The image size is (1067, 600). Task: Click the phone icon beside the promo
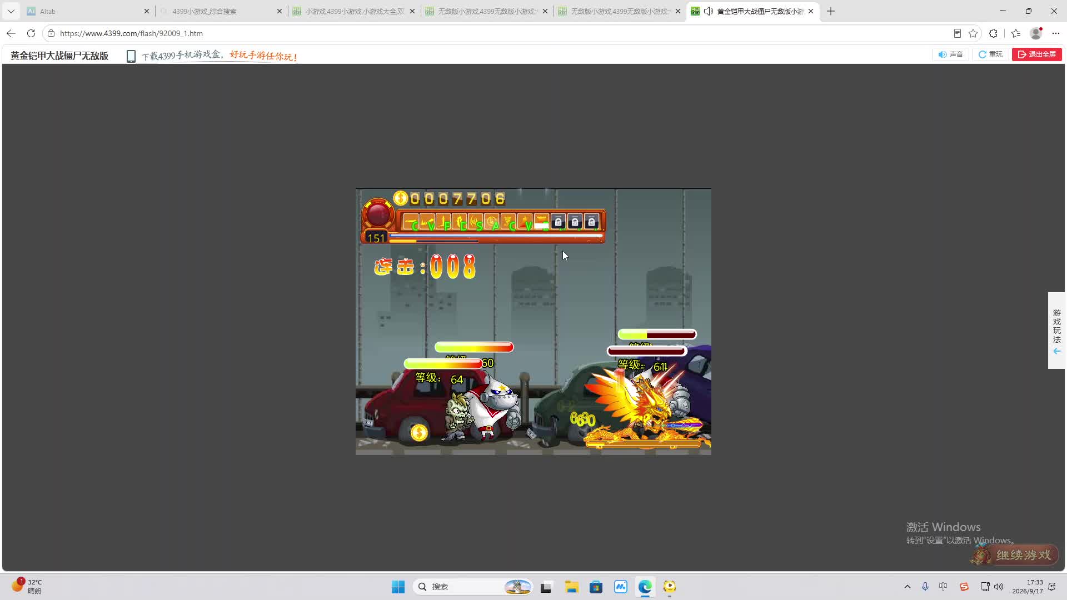click(131, 56)
